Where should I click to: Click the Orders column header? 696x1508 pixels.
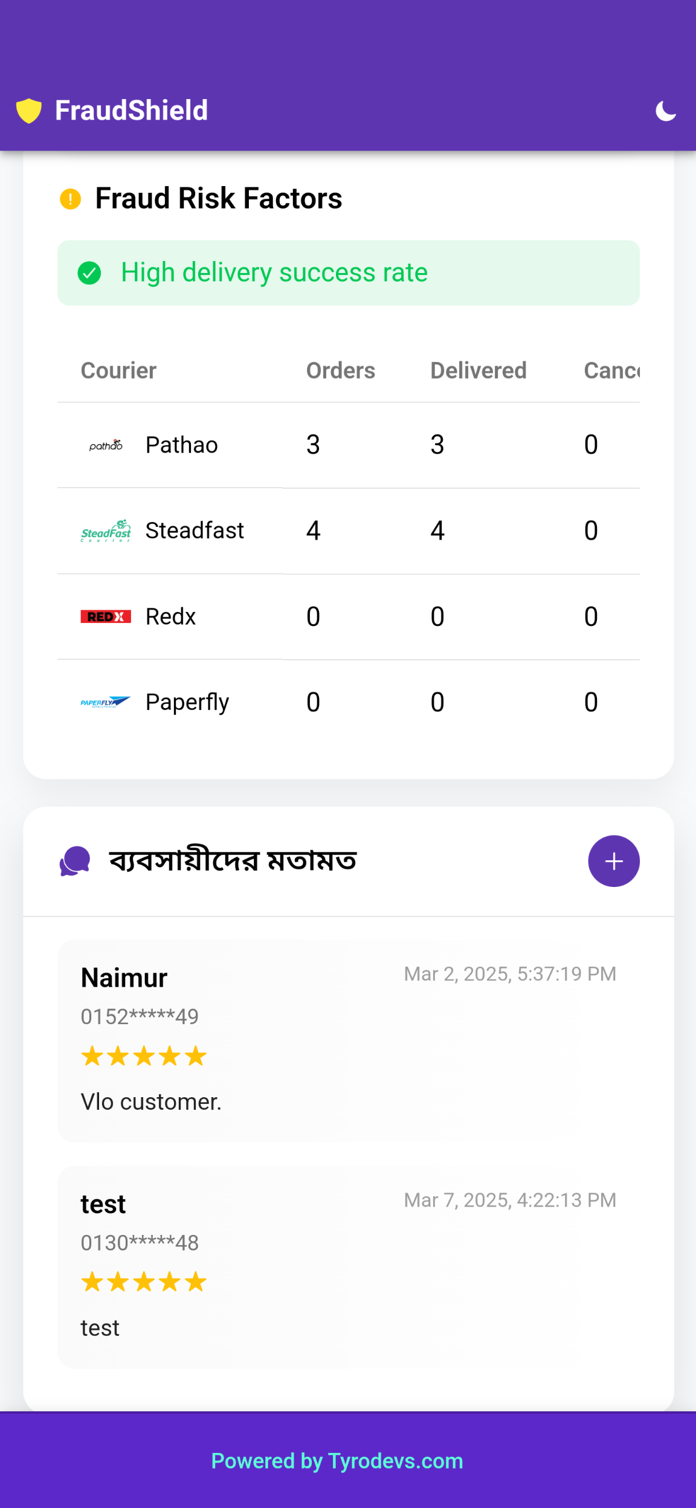click(340, 370)
